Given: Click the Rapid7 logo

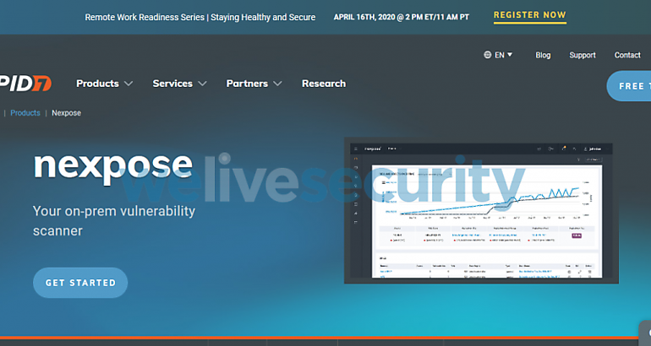Looking at the screenshot, I should tap(25, 84).
